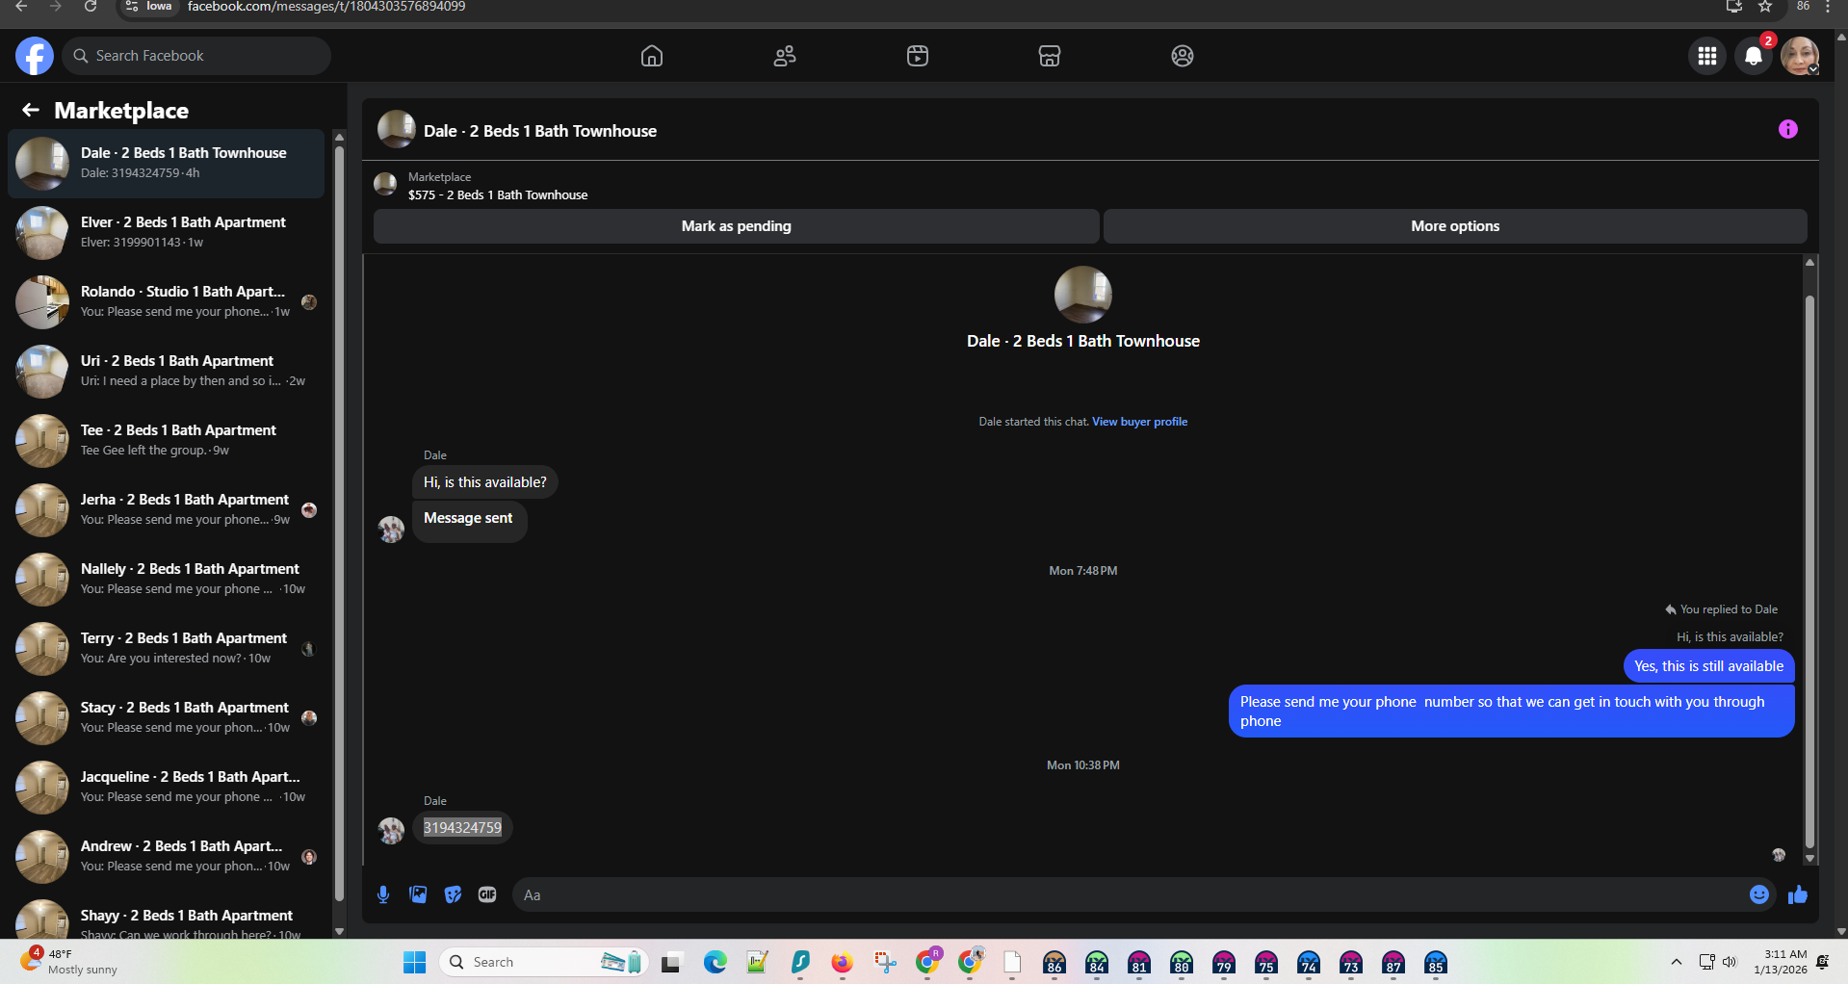Attach a photo with image icon
Viewport: 1848px width, 984px height.
pyautogui.click(x=418, y=894)
